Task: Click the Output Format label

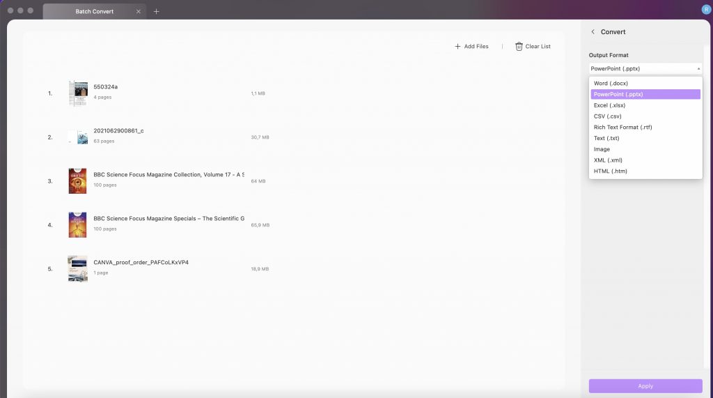Action: click(x=609, y=55)
